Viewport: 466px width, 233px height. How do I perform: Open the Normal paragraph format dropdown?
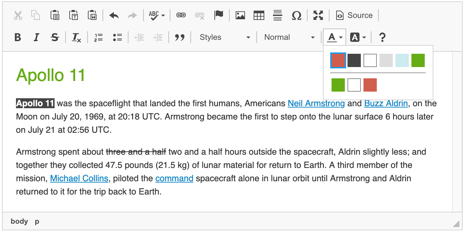click(289, 37)
